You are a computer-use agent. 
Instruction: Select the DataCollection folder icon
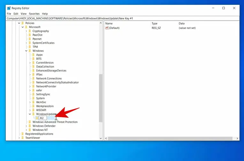pyautogui.click(x=33, y=67)
